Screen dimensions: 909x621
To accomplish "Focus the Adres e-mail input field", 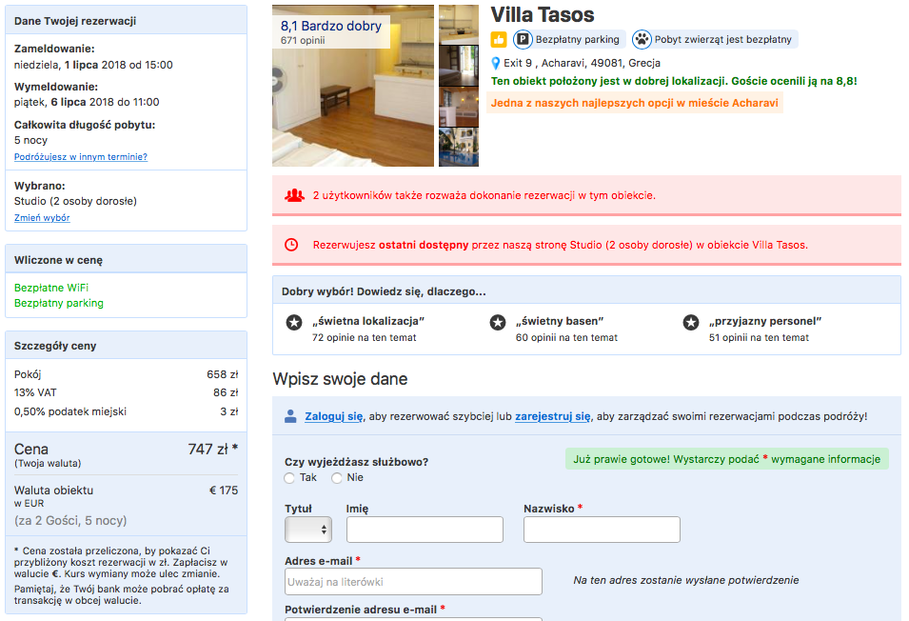I will (x=413, y=582).
